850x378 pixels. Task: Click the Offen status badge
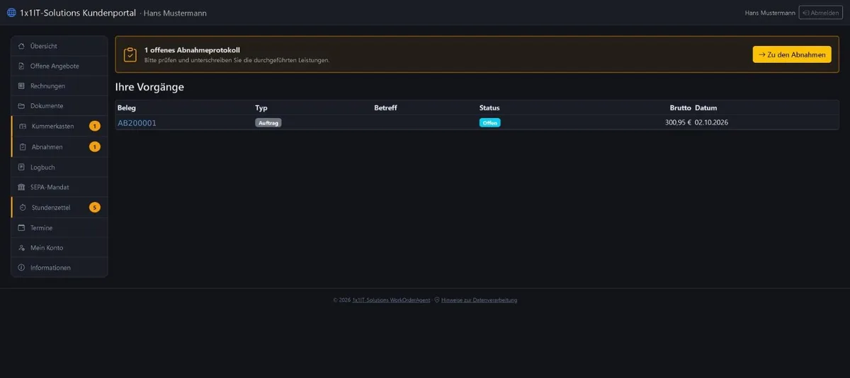pyautogui.click(x=490, y=122)
